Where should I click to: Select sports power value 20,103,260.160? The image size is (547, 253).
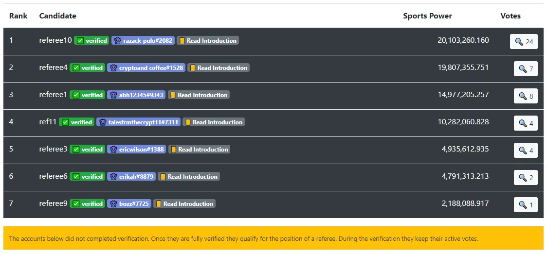point(463,40)
